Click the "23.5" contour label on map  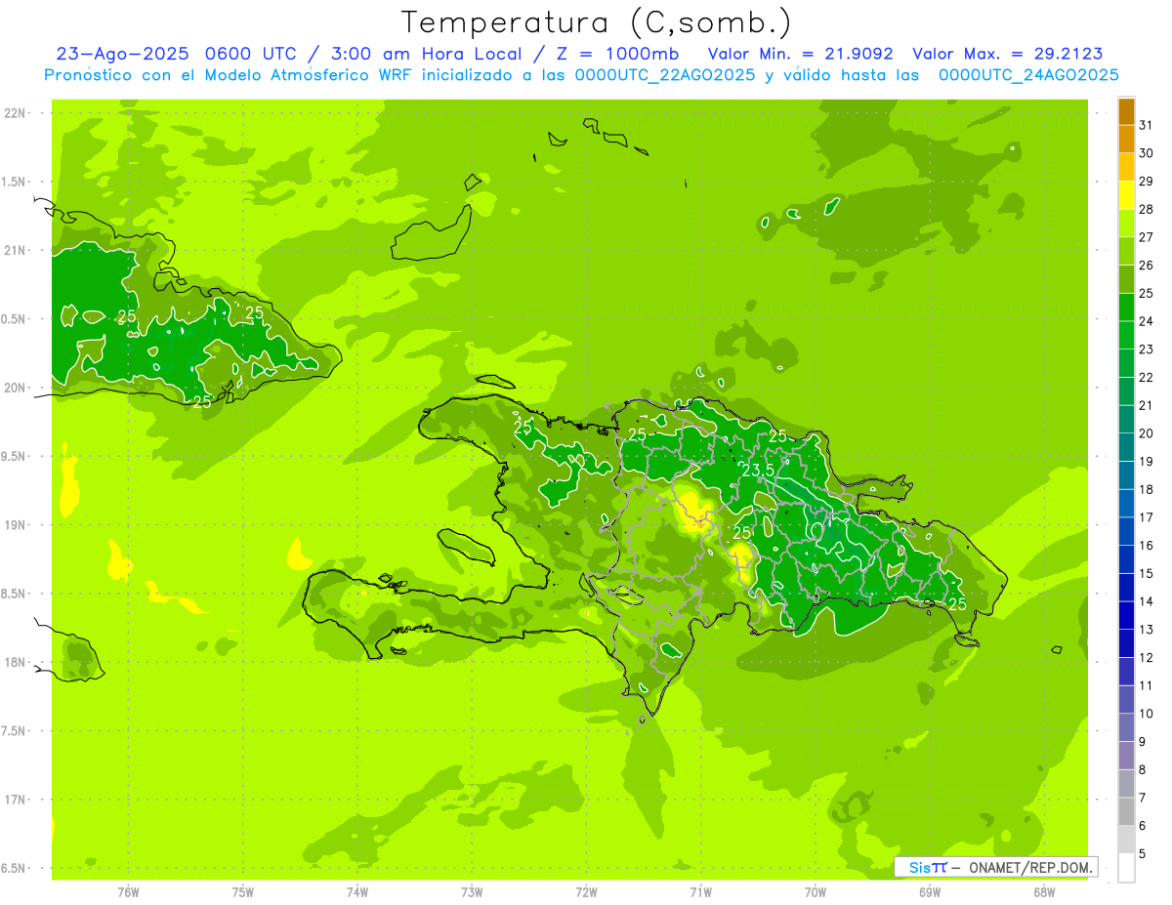758,470
